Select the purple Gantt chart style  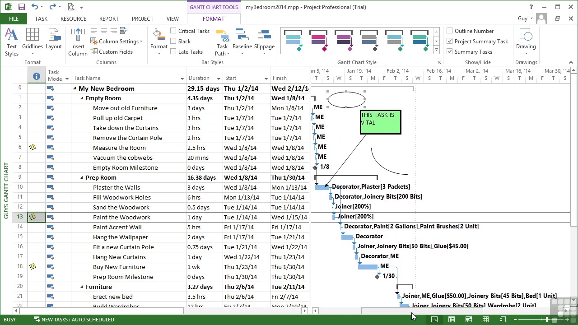(344, 41)
